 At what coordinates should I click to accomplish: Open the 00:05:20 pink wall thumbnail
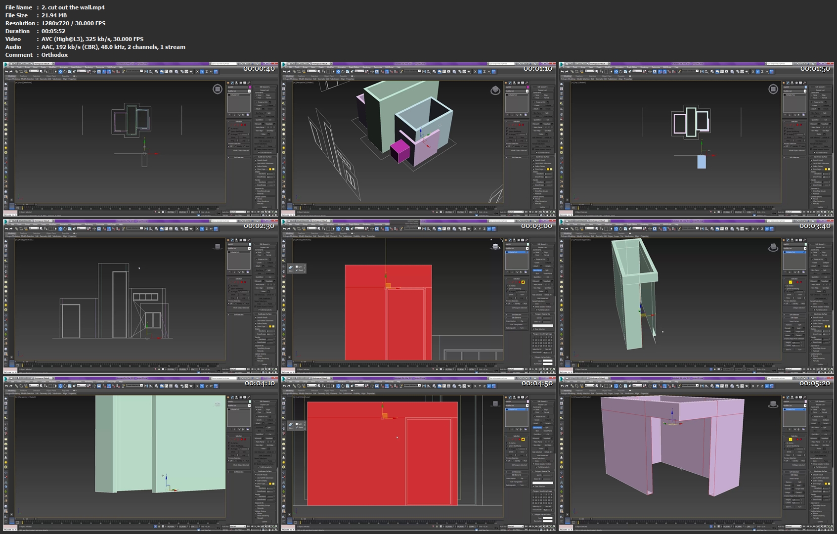click(697, 453)
